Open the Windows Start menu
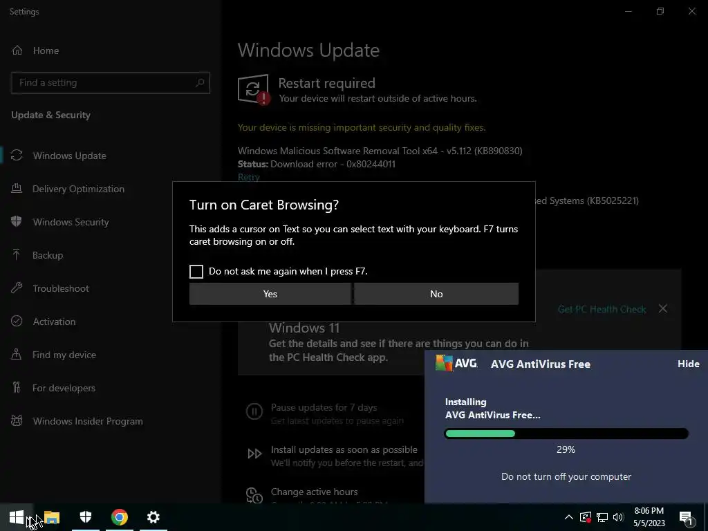Screen dimensions: 708x531 click(x=17, y=517)
